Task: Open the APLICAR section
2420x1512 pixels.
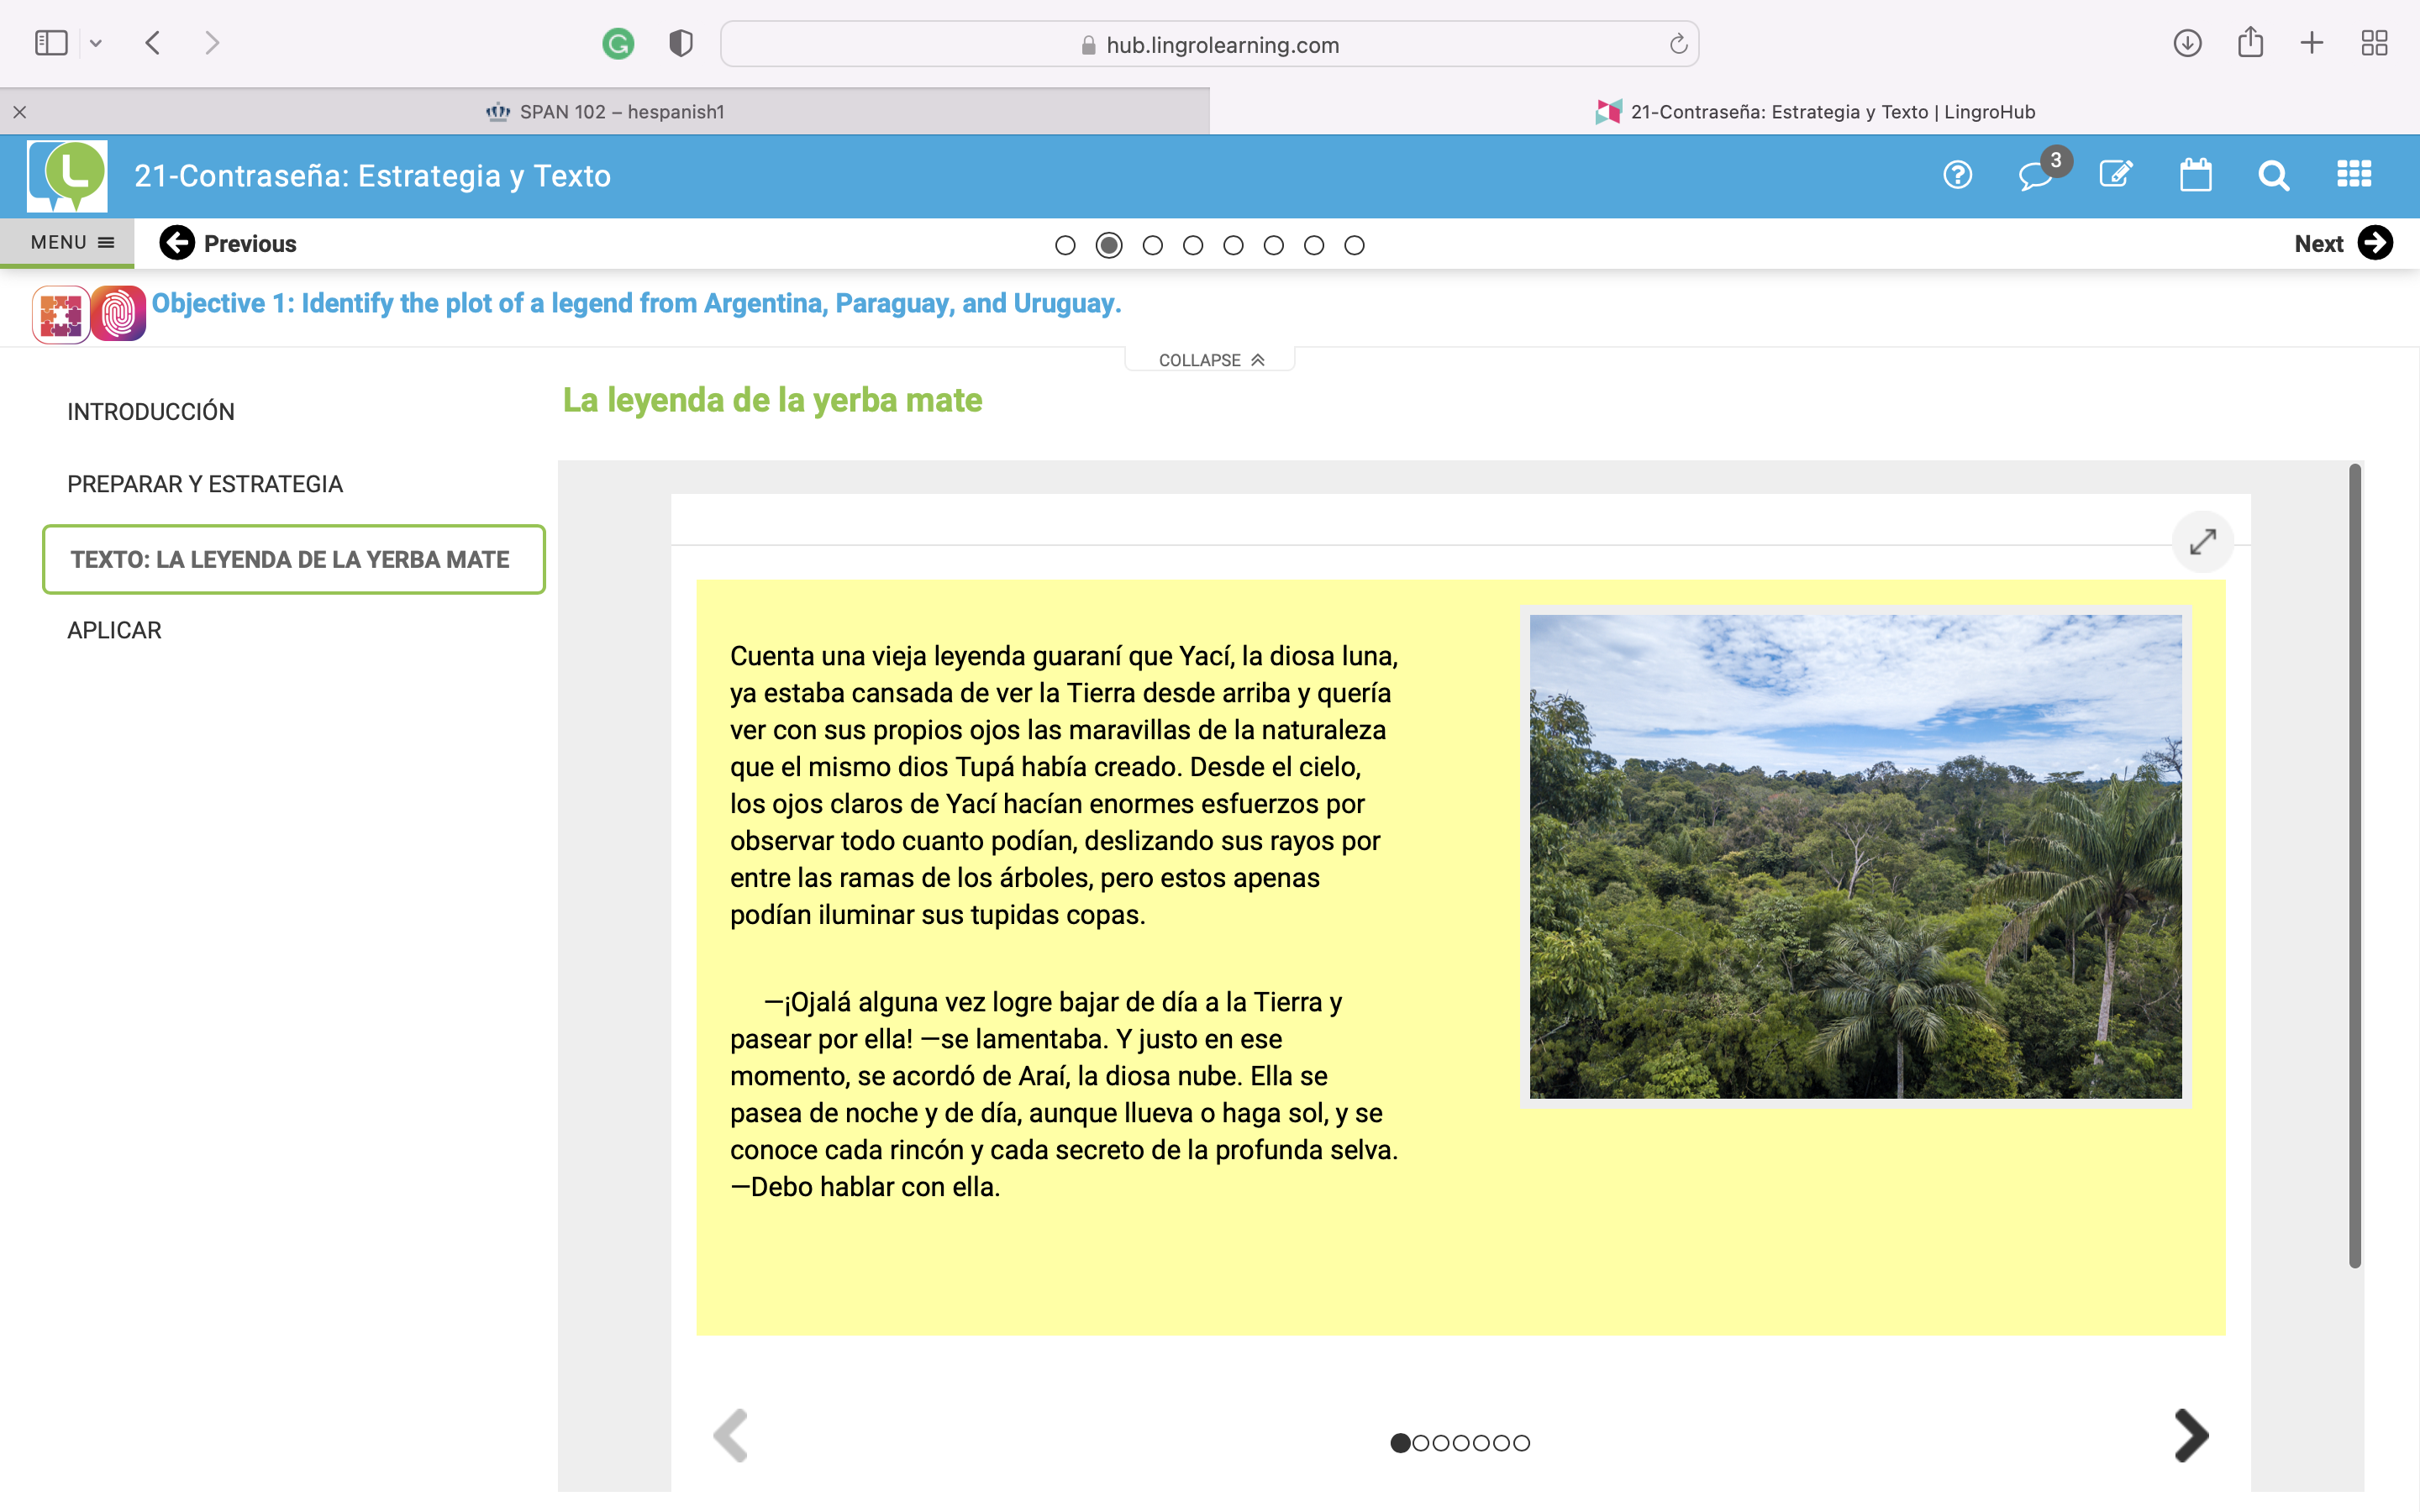Action: pos(114,630)
